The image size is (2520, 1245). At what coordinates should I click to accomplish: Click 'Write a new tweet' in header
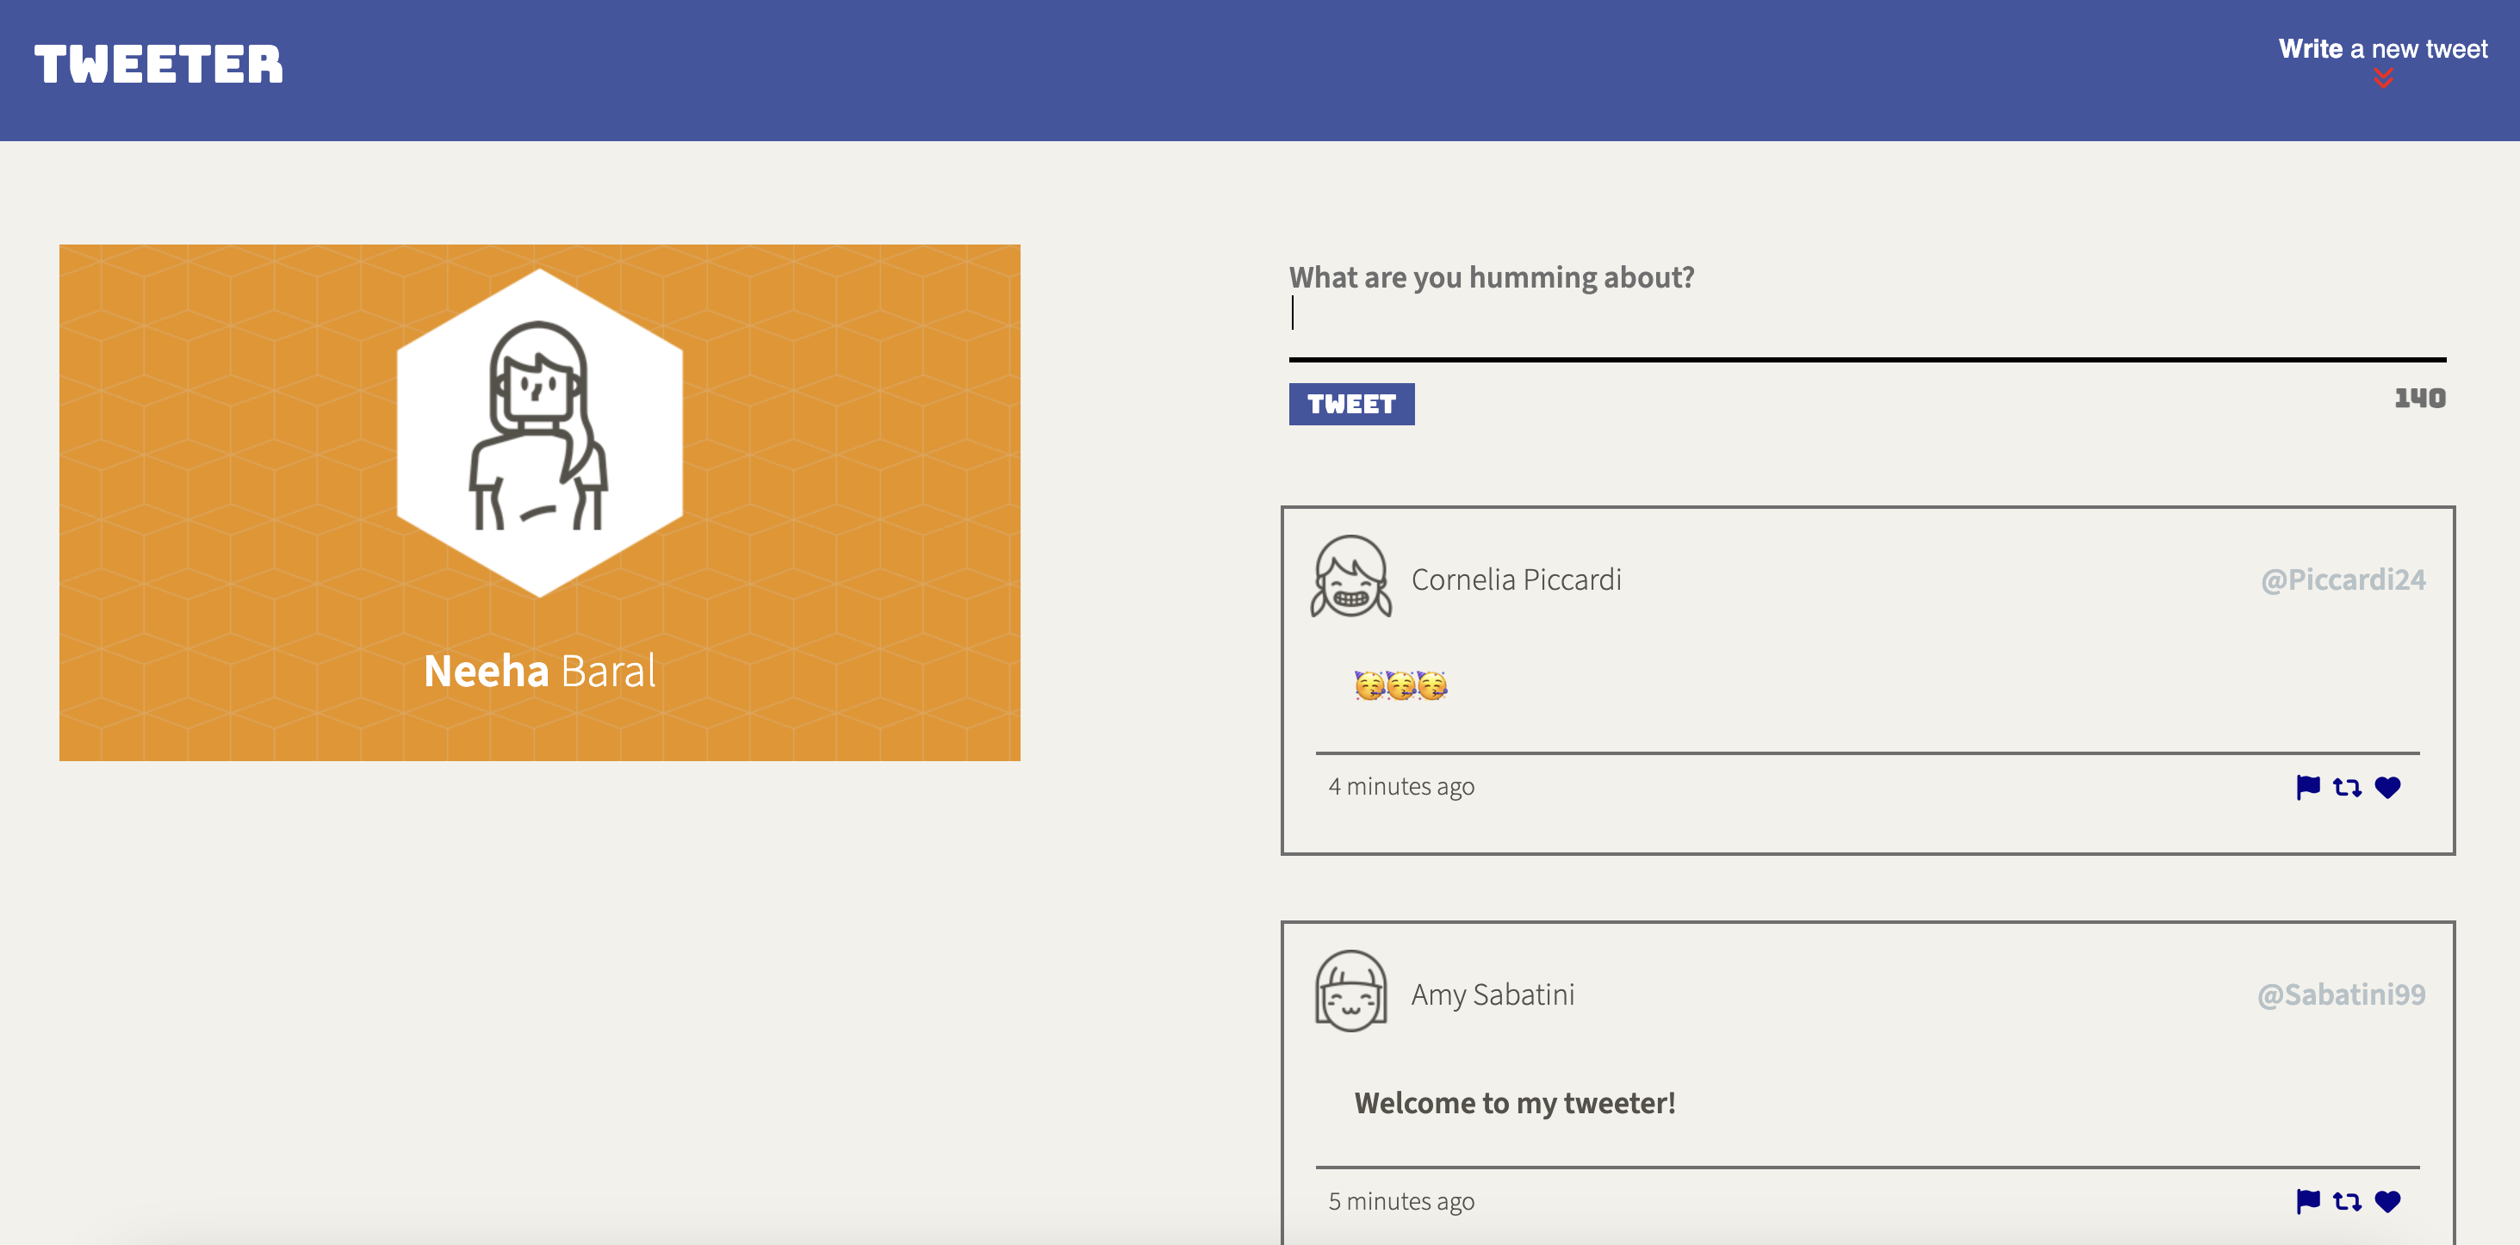(x=2382, y=49)
